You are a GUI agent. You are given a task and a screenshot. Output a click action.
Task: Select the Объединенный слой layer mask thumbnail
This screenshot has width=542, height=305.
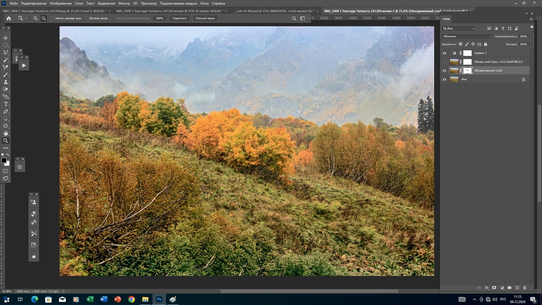point(467,70)
